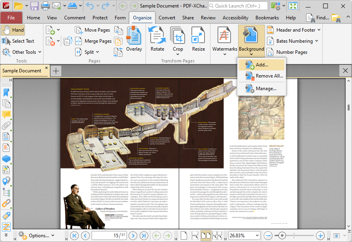The image size is (352, 242).
Task: Go to next page button
Action: point(133,236)
